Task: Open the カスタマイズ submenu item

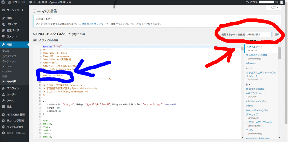Action: [9, 56]
